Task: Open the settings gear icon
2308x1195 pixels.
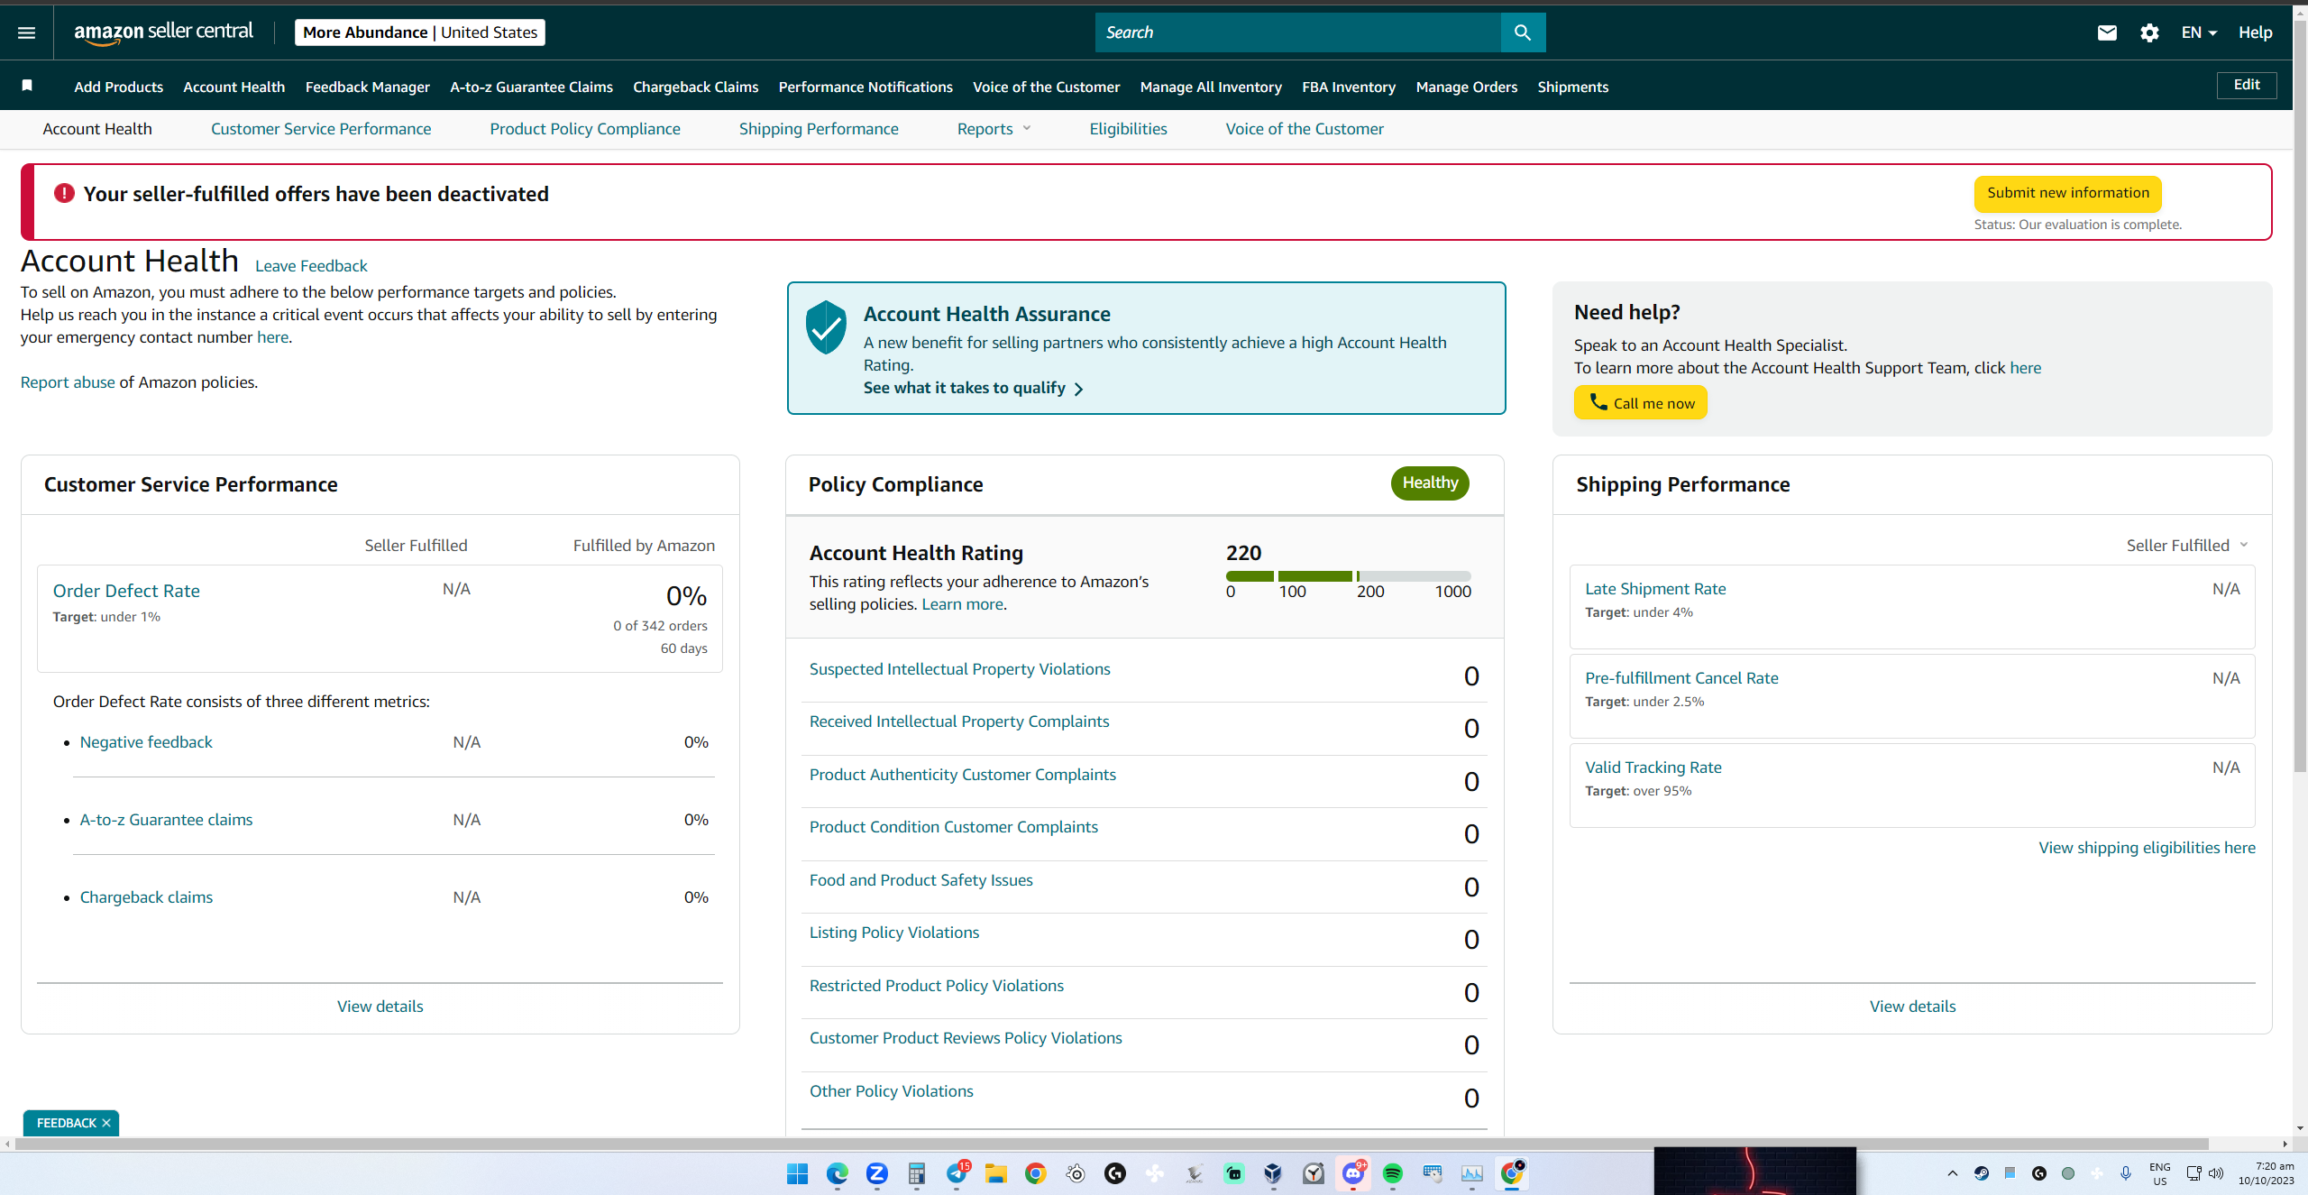Action: coord(2149,32)
